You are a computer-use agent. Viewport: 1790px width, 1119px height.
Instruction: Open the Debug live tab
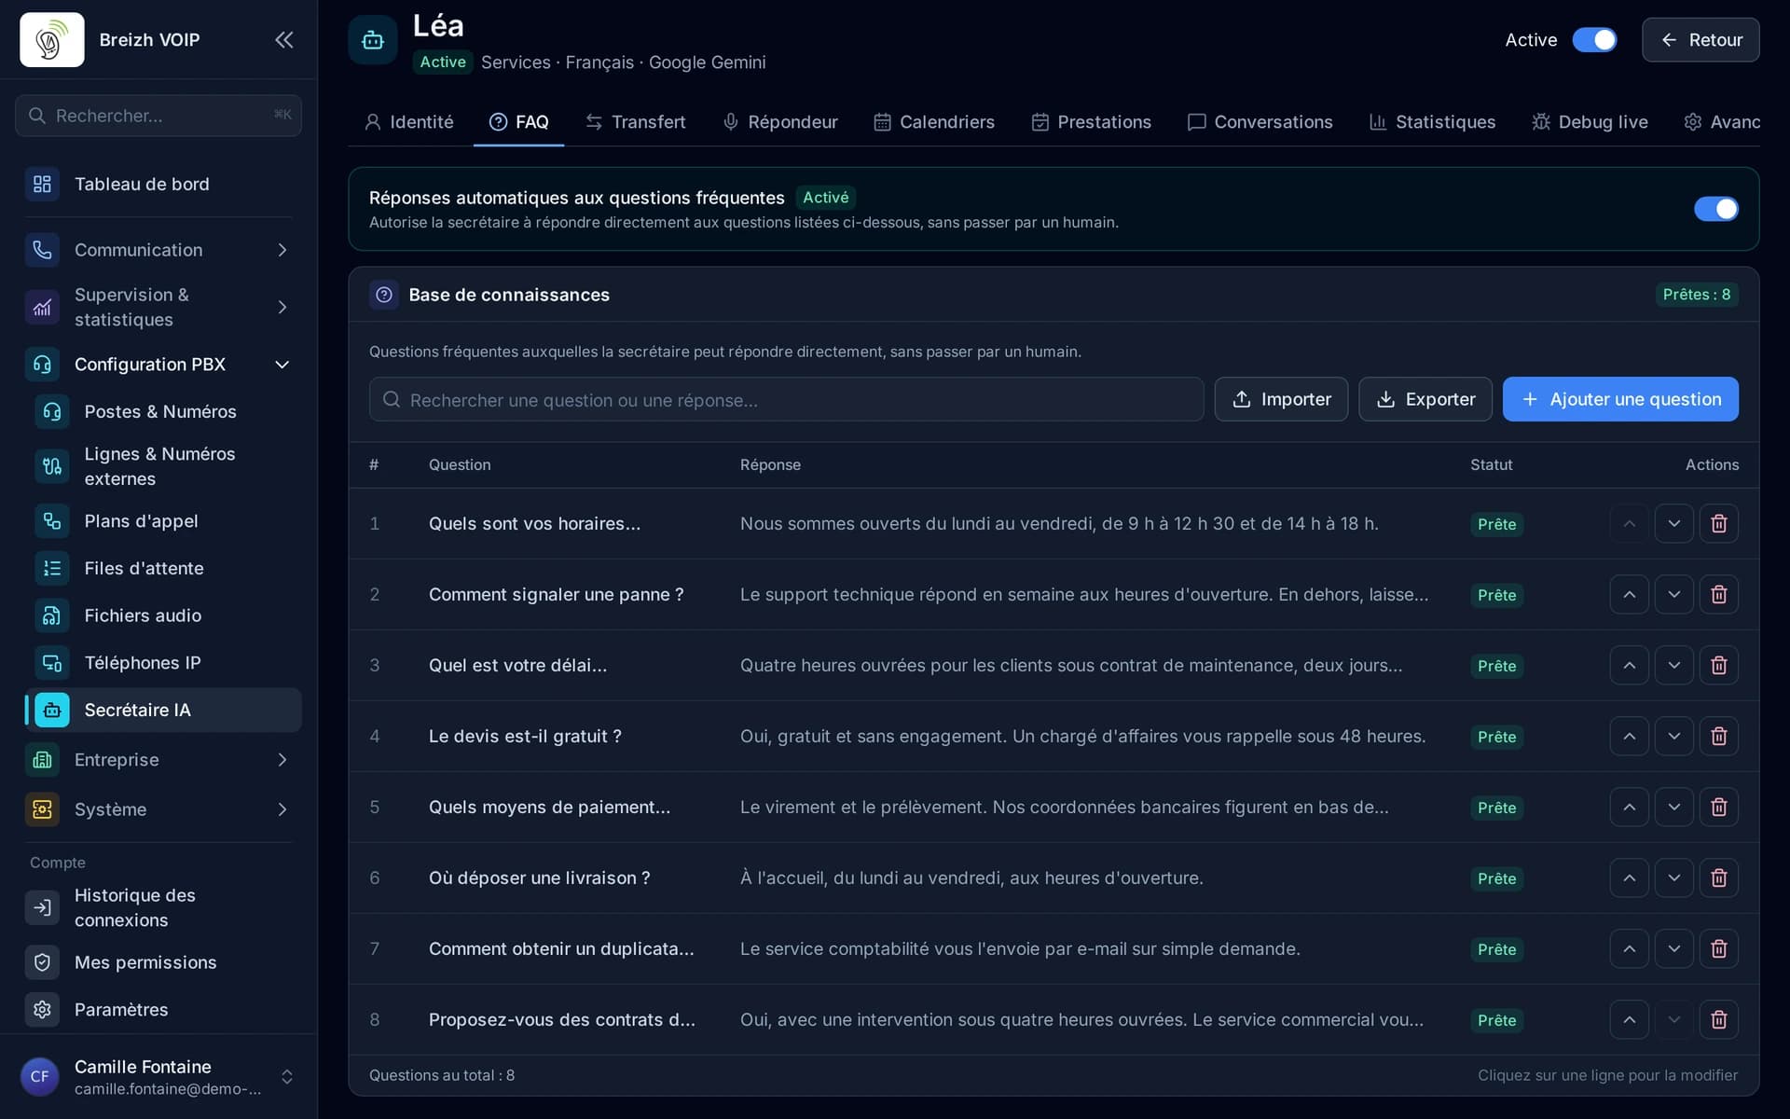pos(1590,122)
